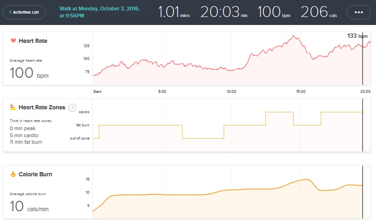Click the Heart Rate Zones stacked bars icon
Viewport: 376px width, 223px height.
coord(13,107)
